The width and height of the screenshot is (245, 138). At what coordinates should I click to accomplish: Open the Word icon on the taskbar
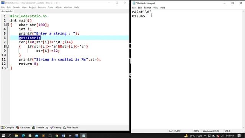click(x=64, y=136)
